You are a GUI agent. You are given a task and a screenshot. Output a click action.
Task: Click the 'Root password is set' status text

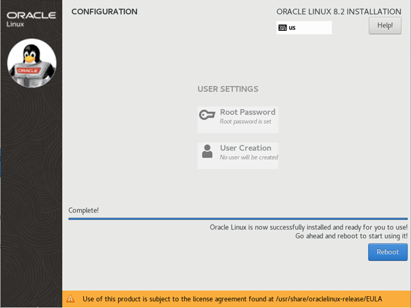(x=246, y=122)
